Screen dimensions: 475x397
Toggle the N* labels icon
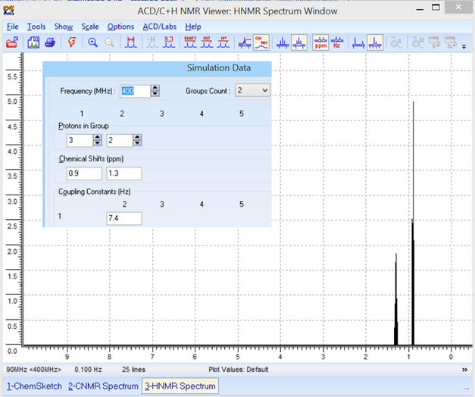[x=223, y=42]
